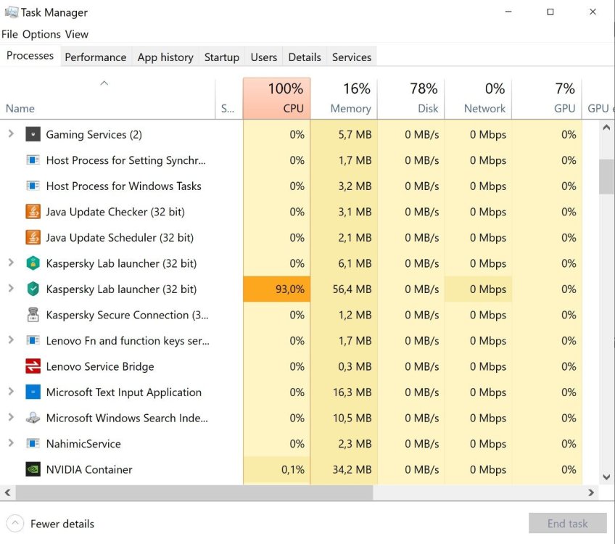Click the NahimicService icon
The image size is (615, 544).
[x=33, y=444]
